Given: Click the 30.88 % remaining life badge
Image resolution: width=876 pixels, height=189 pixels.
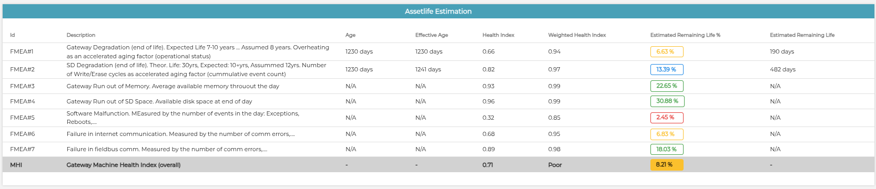Looking at the screenshot, I should 667,101.
